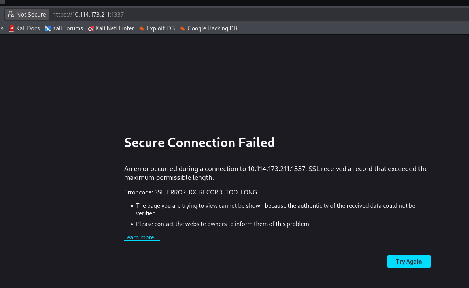
Task: Open the Kali NetHunter bookmark
Action: tap(115, 28)
